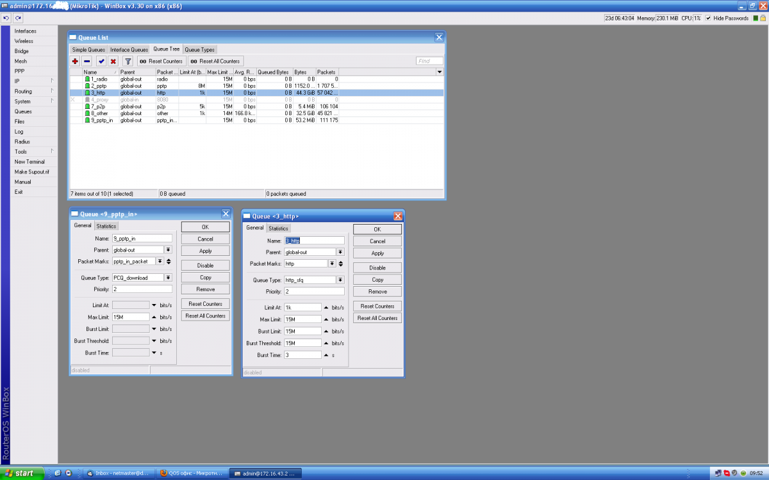The width and height of the screenshot is (769, 480).
Task: Click the undo arrow in WinBox toolbar
Action: point(6,18)
